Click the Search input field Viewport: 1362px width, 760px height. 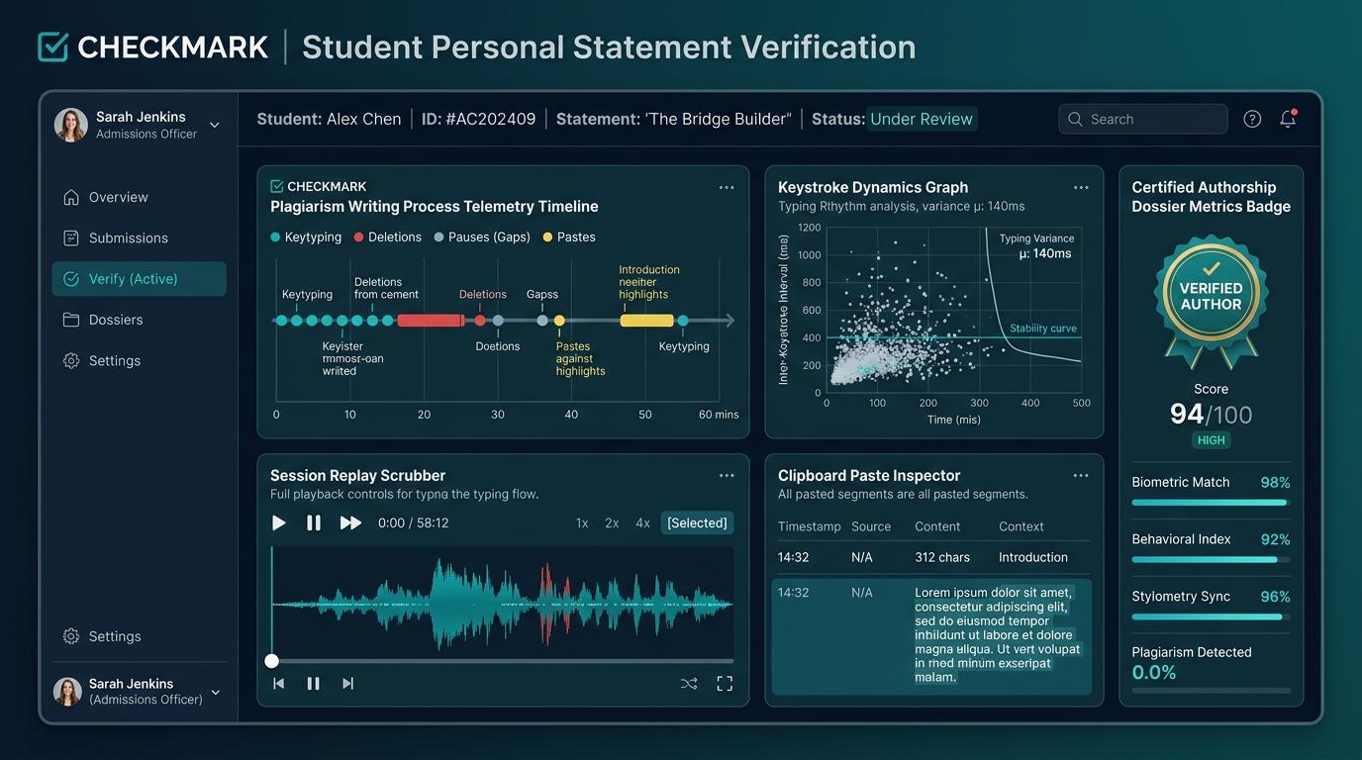click(x=1143, y=119)
